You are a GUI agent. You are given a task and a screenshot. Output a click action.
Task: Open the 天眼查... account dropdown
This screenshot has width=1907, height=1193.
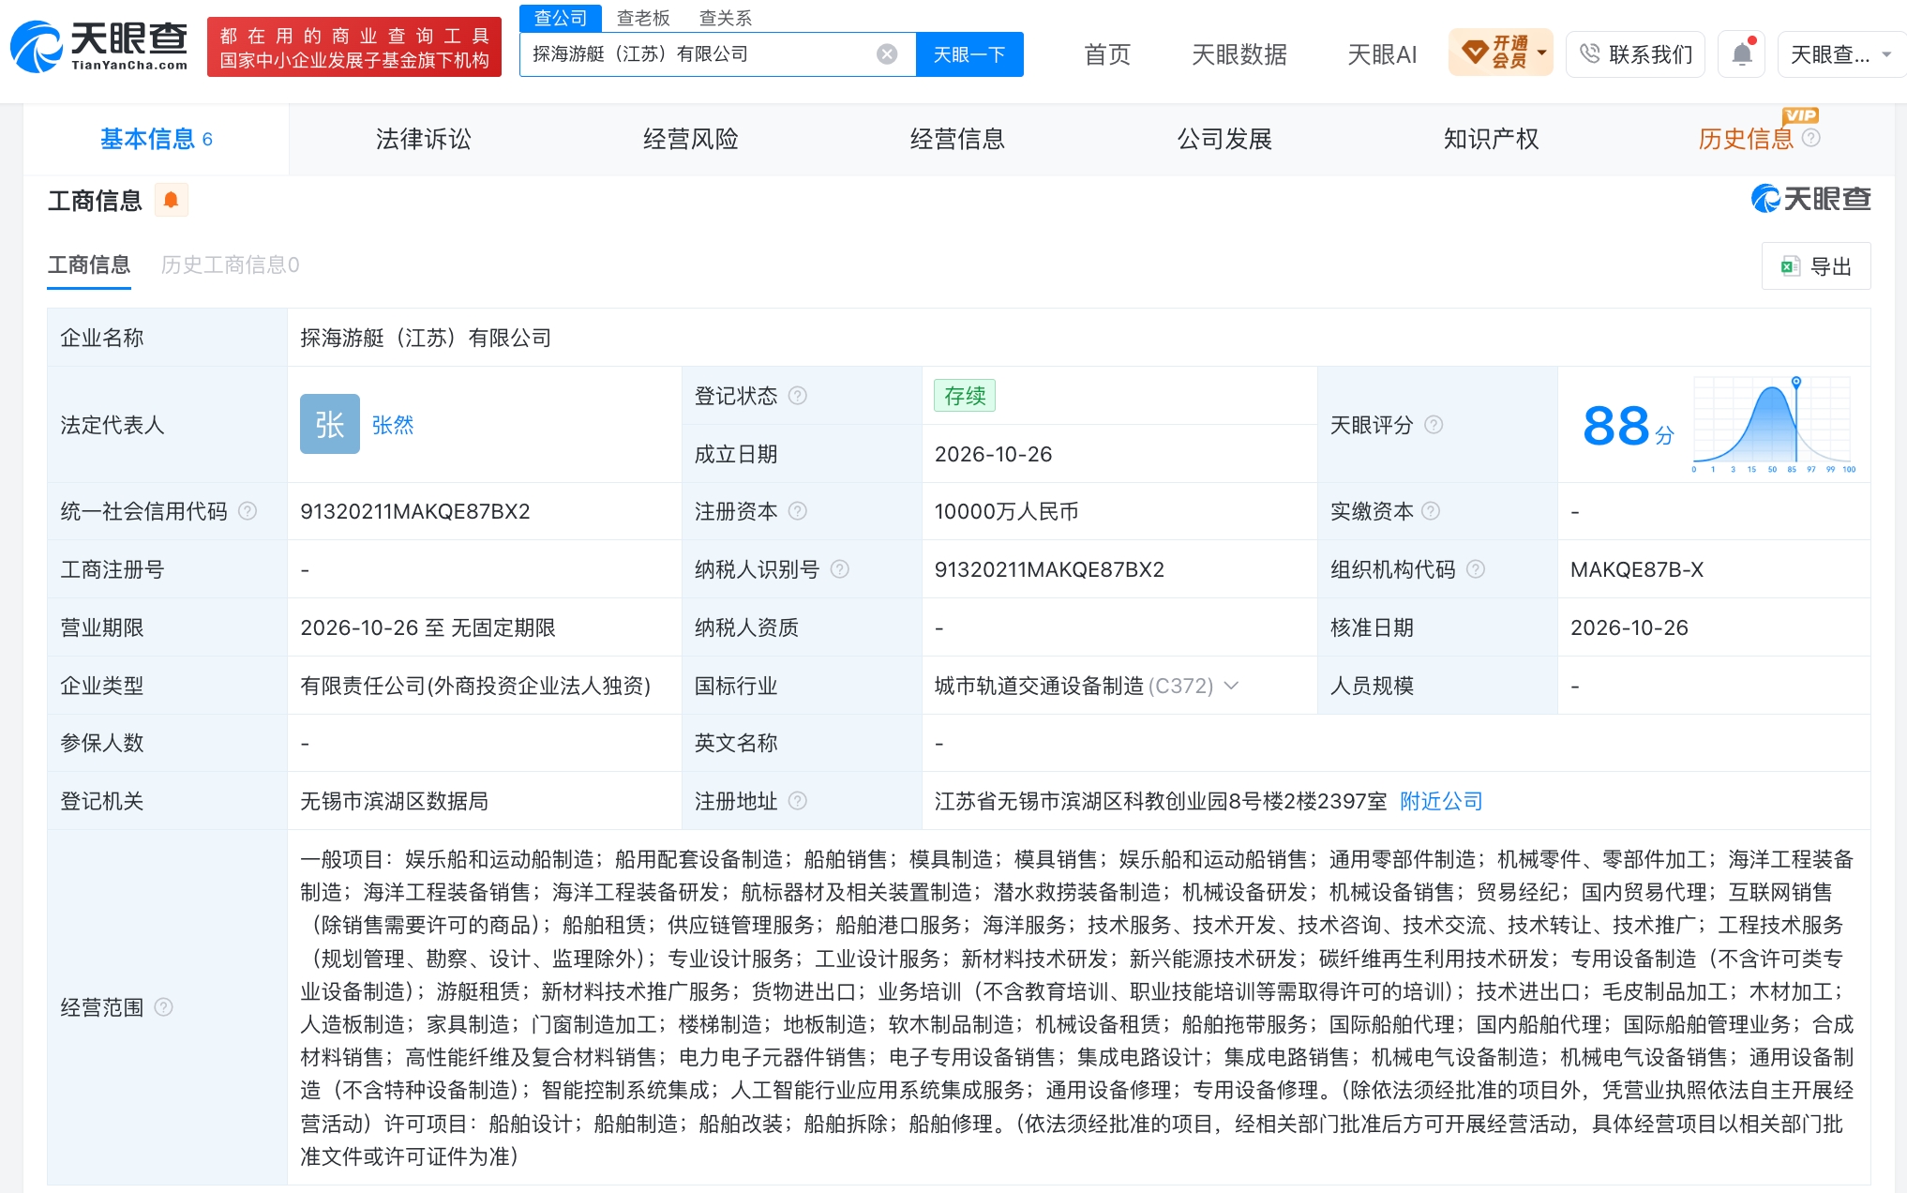(1841, 54)
